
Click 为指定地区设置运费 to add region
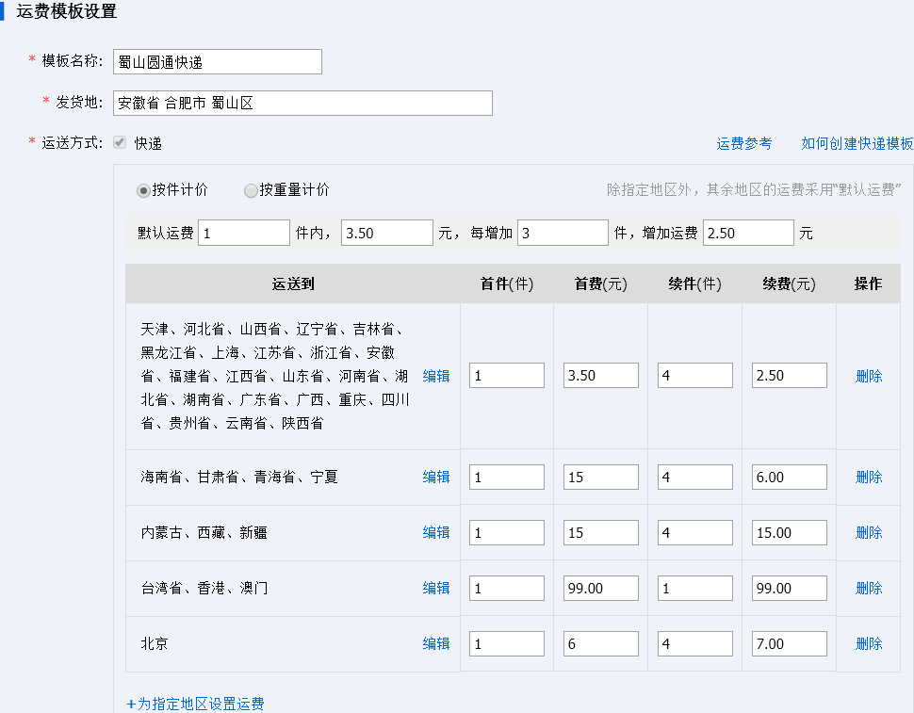point(196,704)
